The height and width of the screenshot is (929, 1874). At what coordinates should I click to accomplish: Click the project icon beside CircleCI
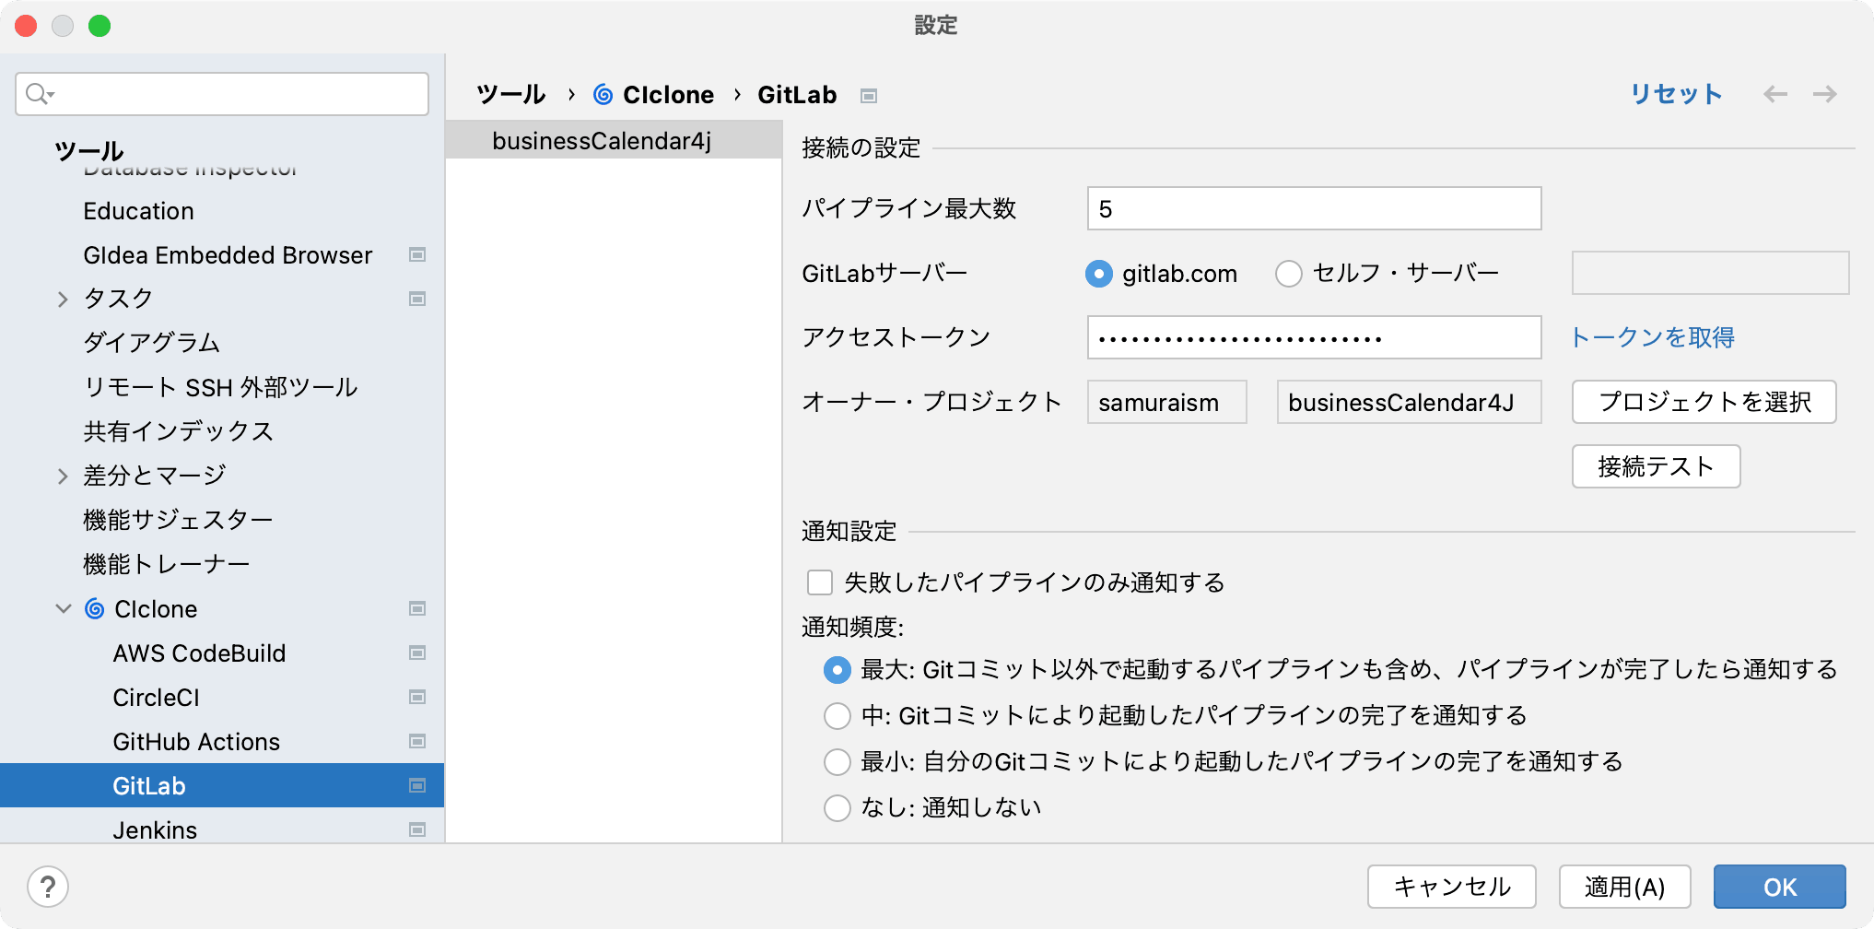coord(417,697)
